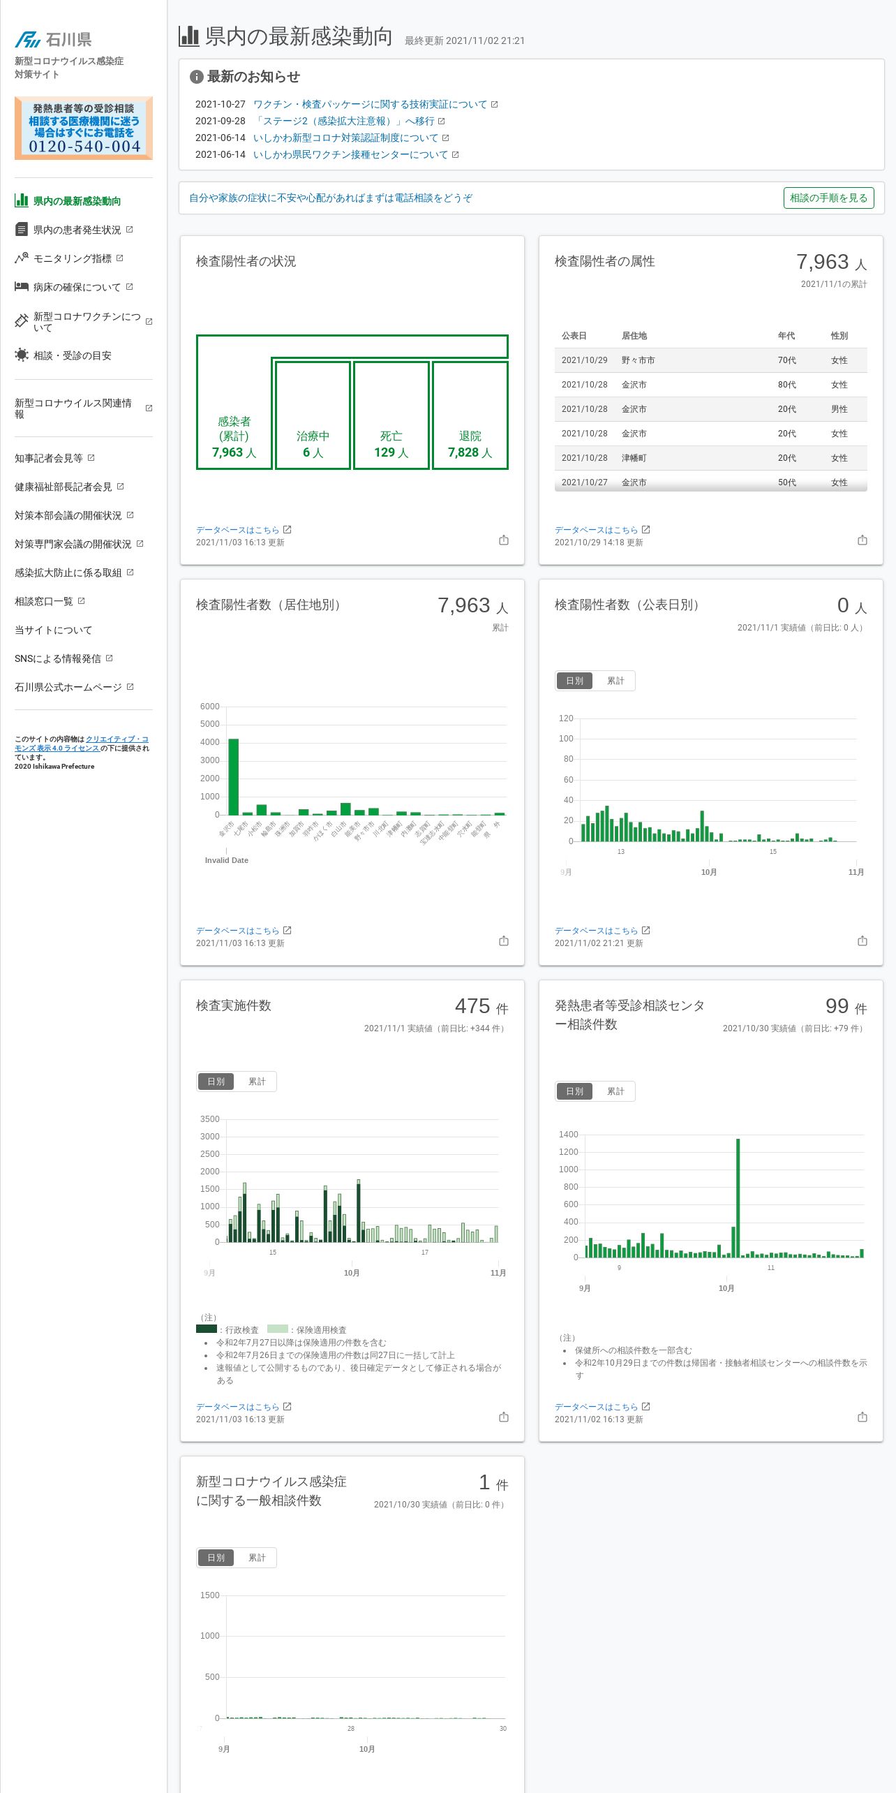Click the 保険適用検査 light green legend swatch
The height and width of the screenshot is (1793, 896).
(x=278, y=1329)
